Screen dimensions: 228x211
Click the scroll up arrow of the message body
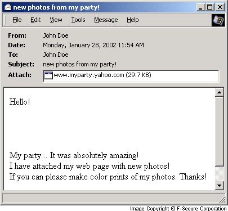[219, 92]
